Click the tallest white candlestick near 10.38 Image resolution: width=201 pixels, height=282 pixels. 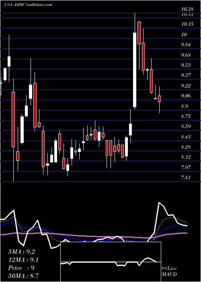pos(135,70)
